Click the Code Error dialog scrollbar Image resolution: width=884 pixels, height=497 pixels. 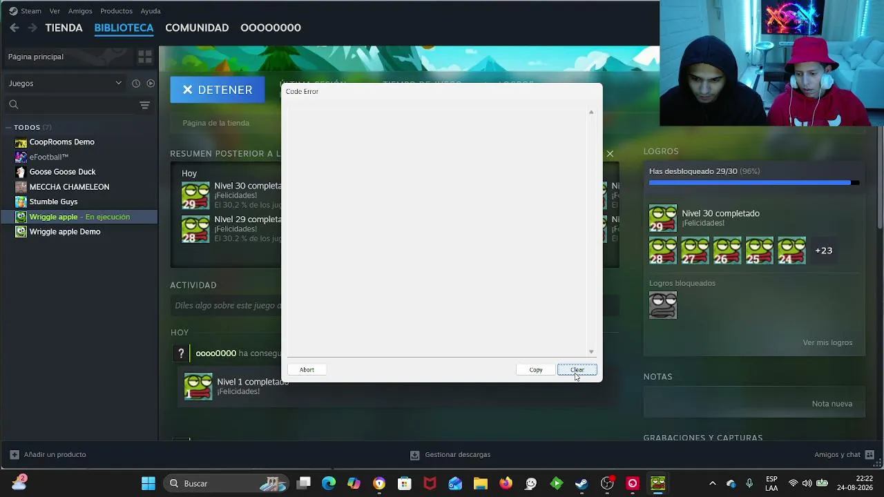click(591, 232)
